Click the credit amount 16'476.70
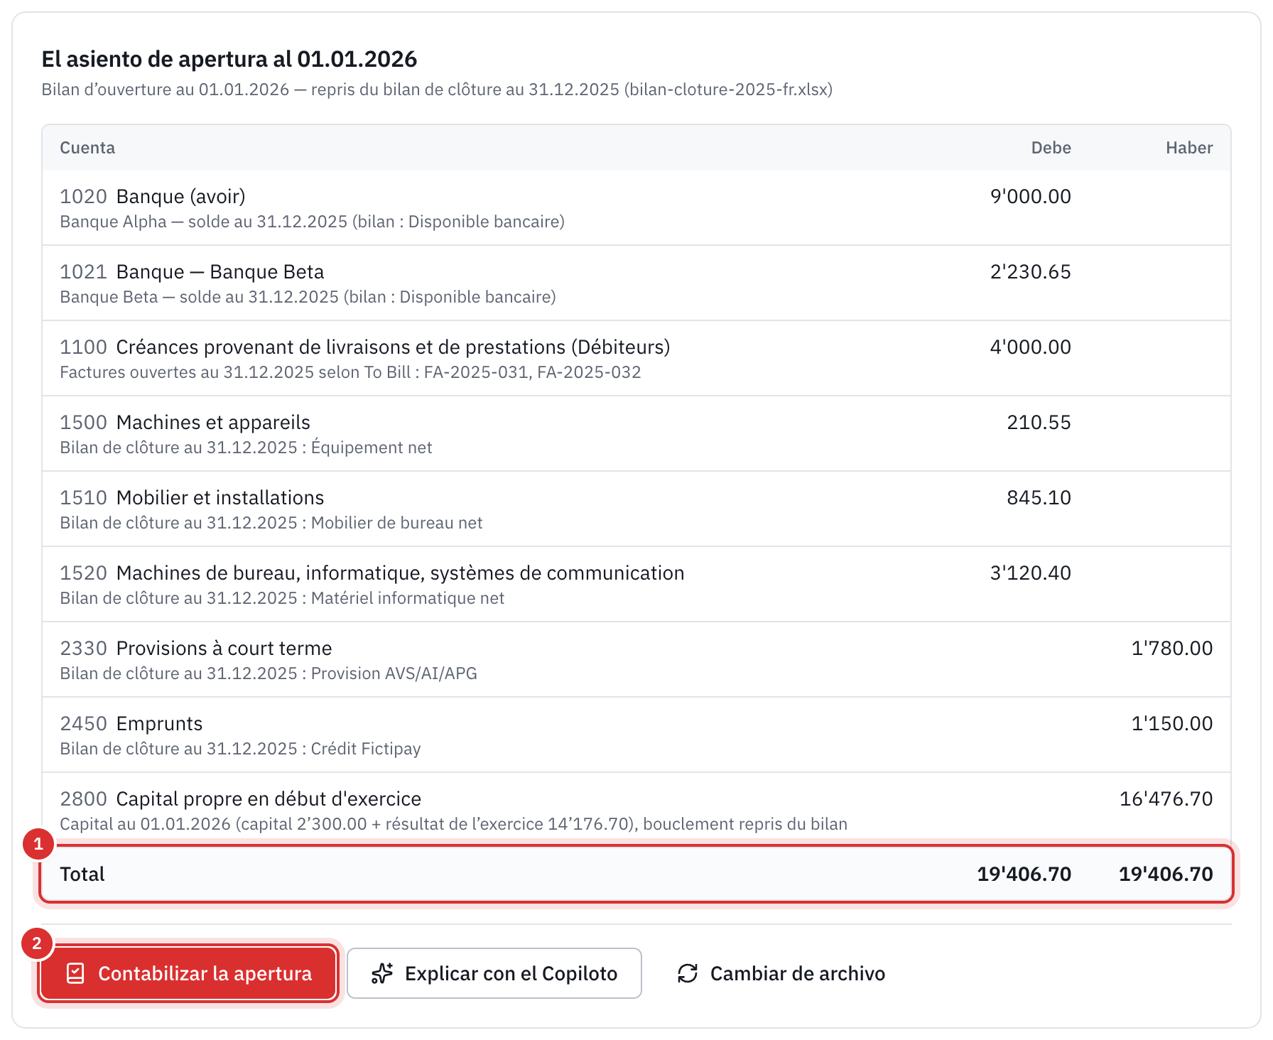This screenshot has height=1040, width=1273. coord(1166,798)
